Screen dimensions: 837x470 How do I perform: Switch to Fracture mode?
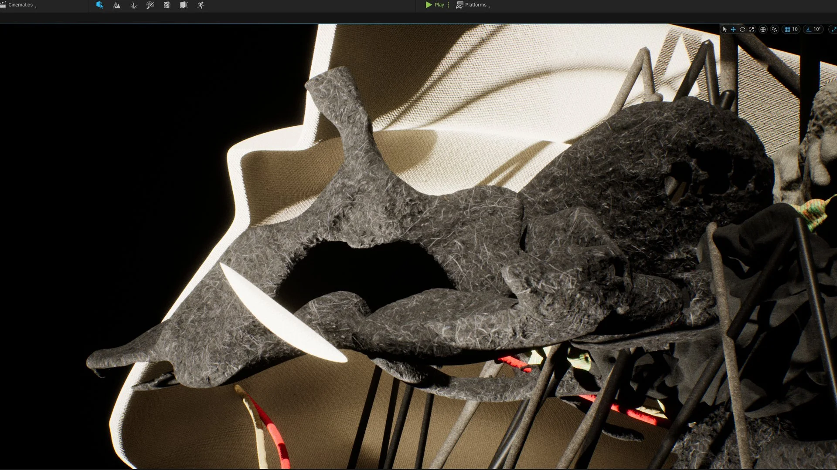(x=167, y=5)
